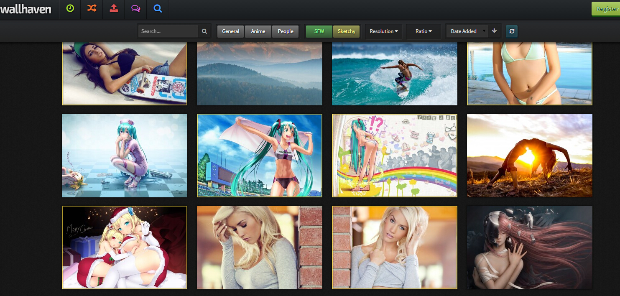Viewport: 620px width, 296px height.
Task: Open the Forums chat bubbles icon
Action: coord(135,8)
